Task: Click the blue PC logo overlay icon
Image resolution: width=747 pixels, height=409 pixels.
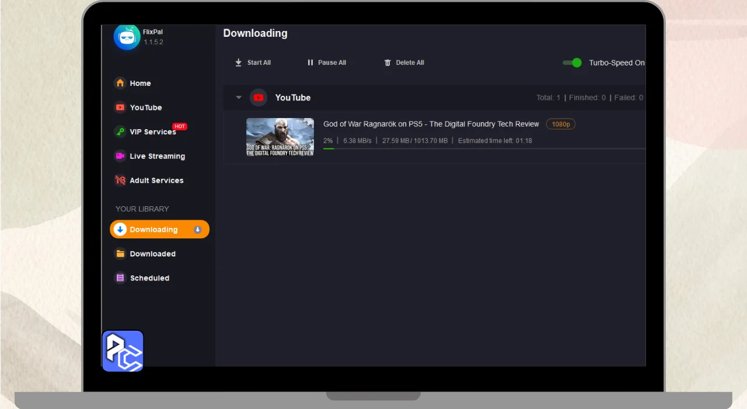Action: tap(123, 351)
